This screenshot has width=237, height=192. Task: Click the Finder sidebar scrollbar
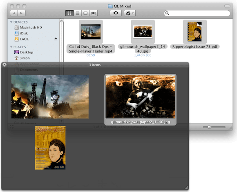click(x=61, y=41)
